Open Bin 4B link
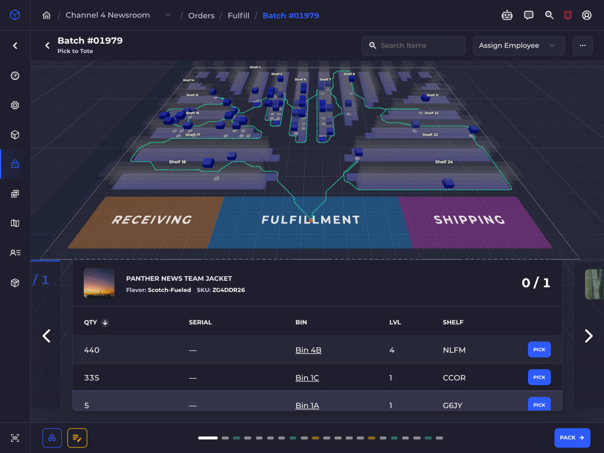The image size is (604, 453). tap(308, 350)
